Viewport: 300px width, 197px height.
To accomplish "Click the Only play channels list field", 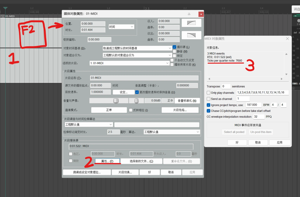I will coord(262,93).
